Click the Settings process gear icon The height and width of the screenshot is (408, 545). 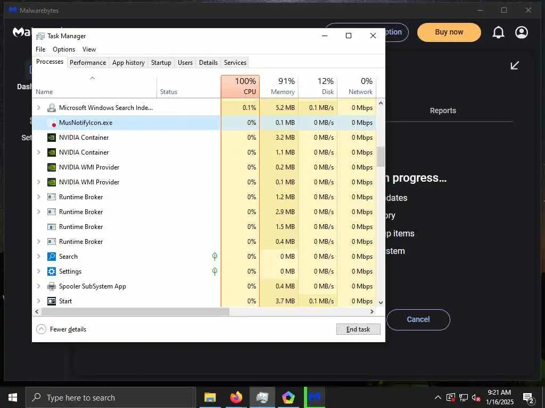pyautogui.click(x=52, y=271)
